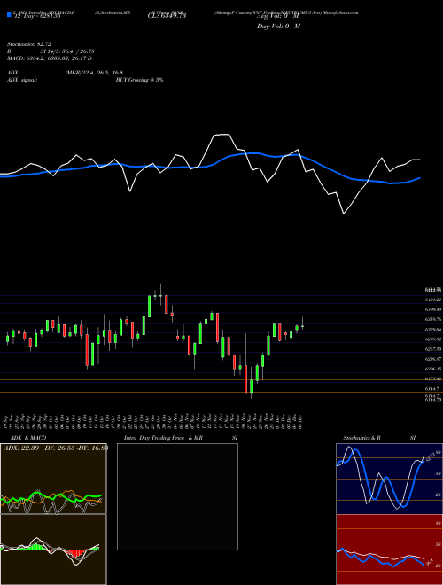The image size is (443, 585).
Task: Click the 6267.59 price axis label
Action: click(x=433, y=349)
